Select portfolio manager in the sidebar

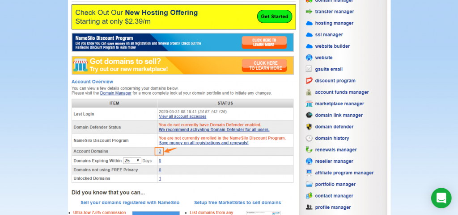(x=335, y=184)
